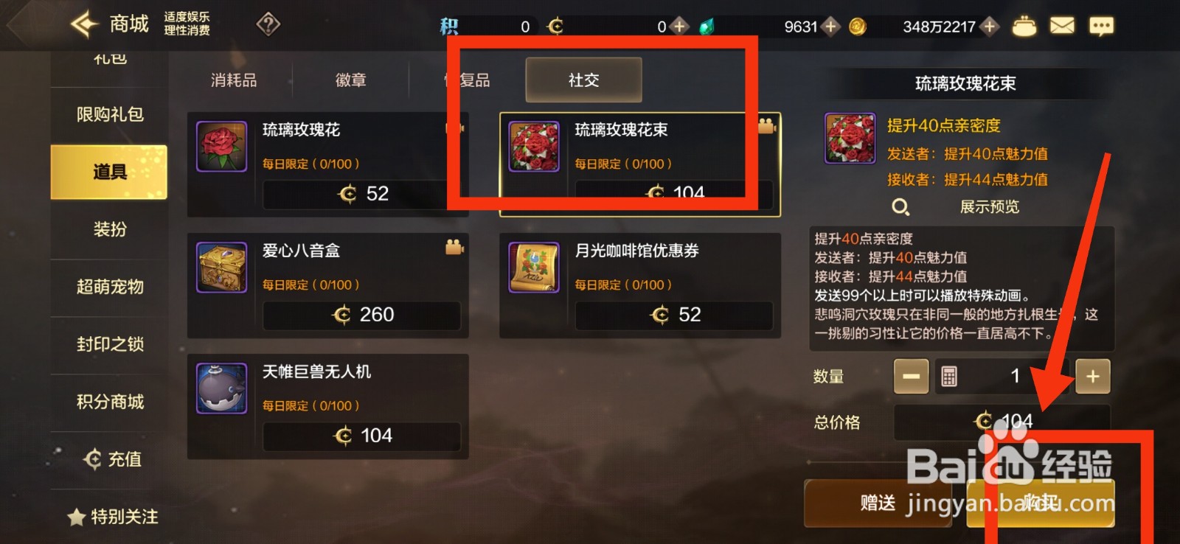Image resolution: width=1180 pixels, height=544 pixels.
Task: Click the 赠送 gift button
Action: tap(878, 503)
